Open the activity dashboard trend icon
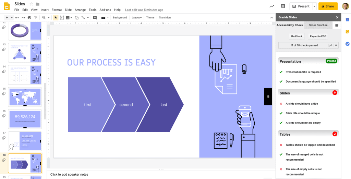 (x=272, y=6)
